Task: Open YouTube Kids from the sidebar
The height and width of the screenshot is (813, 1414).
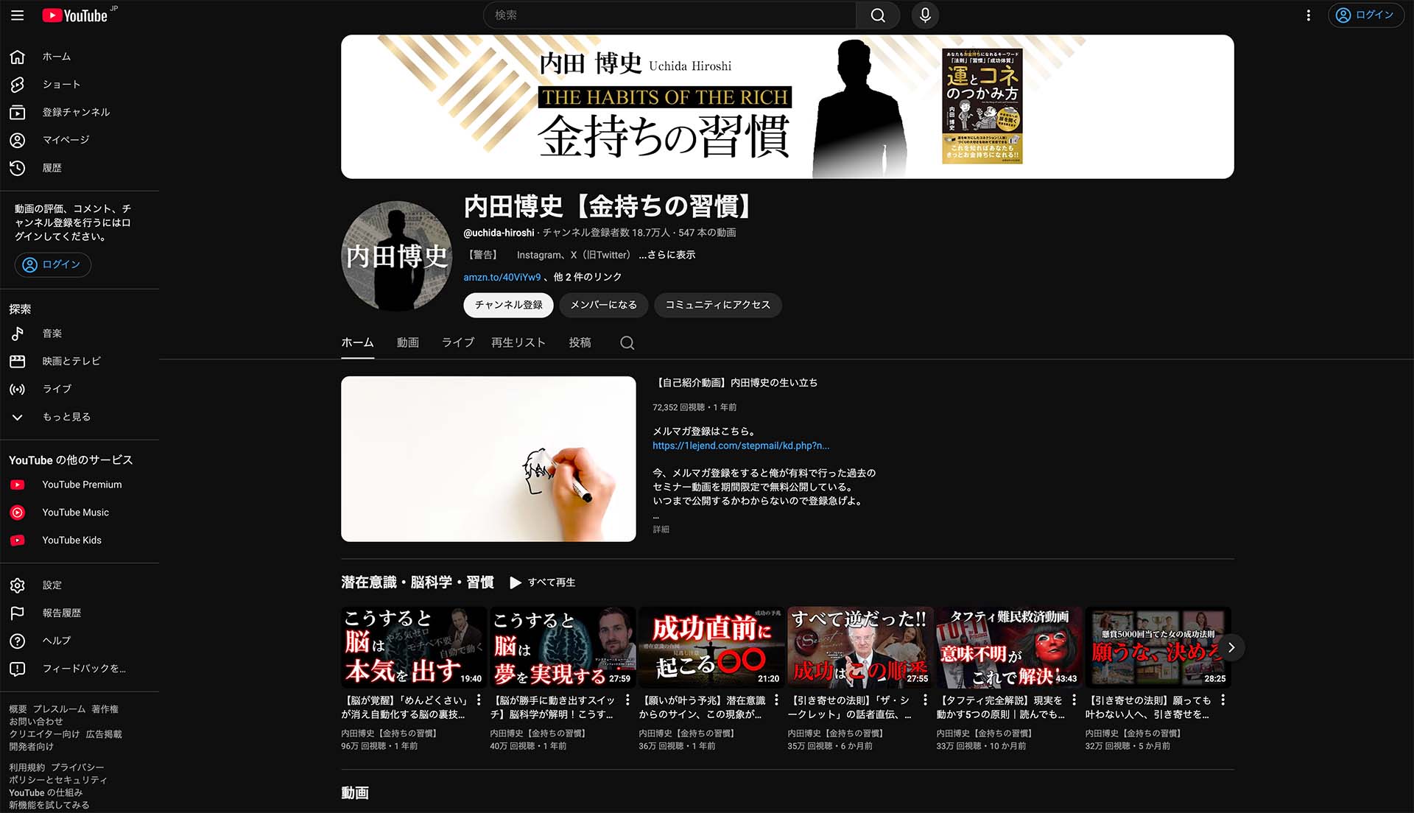Action: (71, 540)
